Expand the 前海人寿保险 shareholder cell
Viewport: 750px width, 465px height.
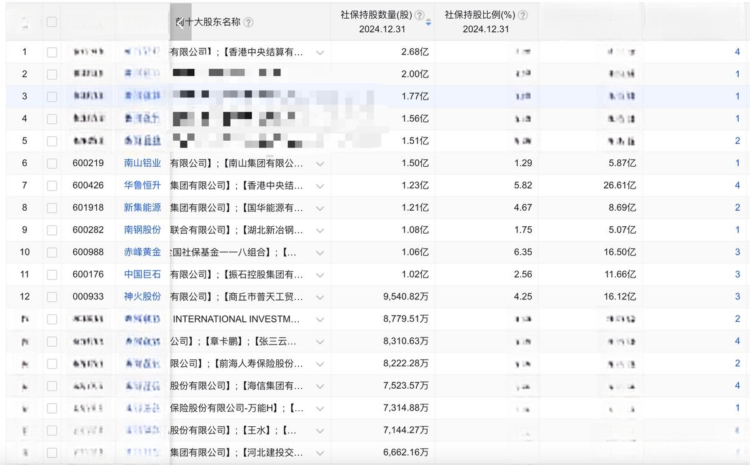tap(320, 364)
